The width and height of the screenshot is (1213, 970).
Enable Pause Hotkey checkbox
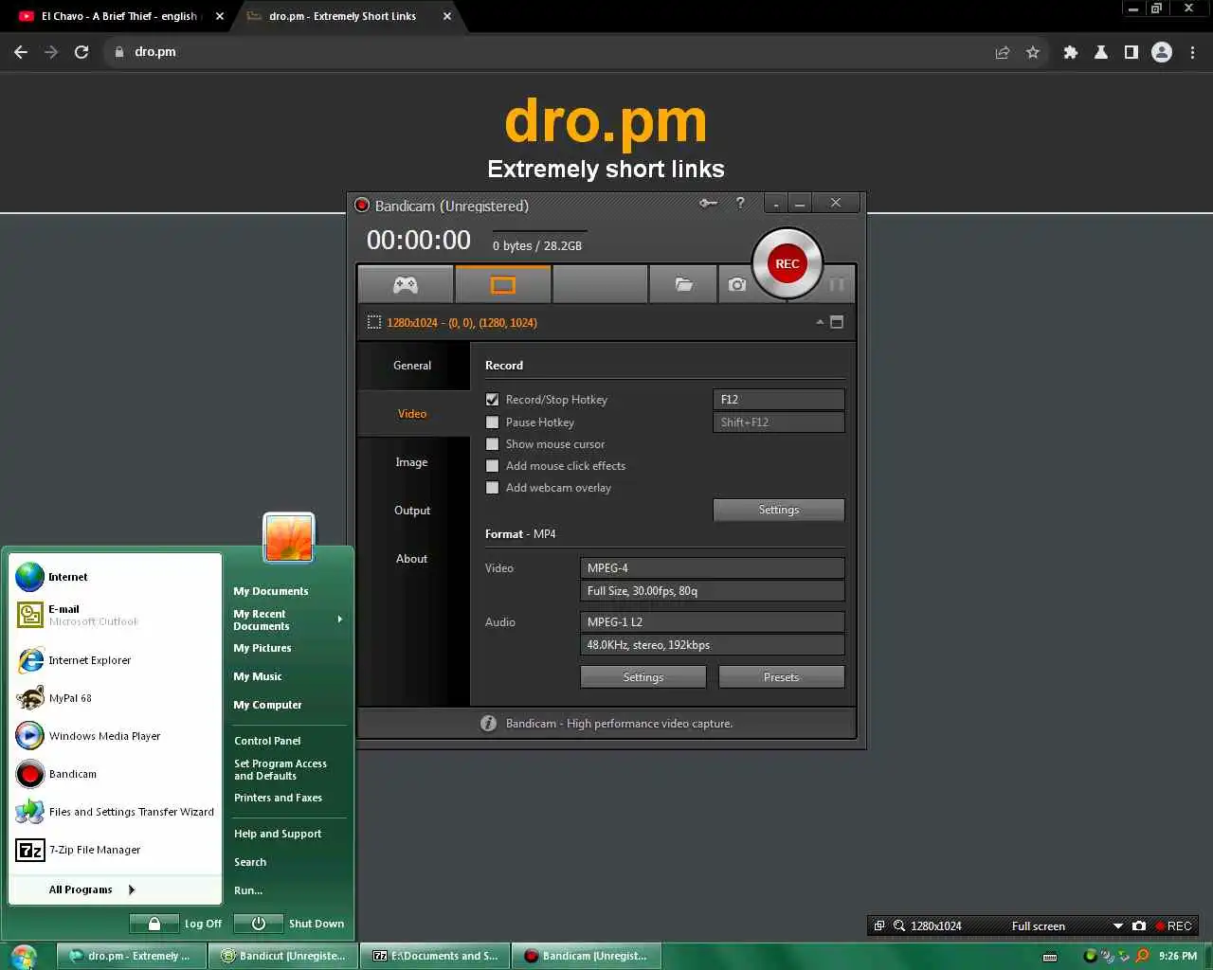point(492,422)
